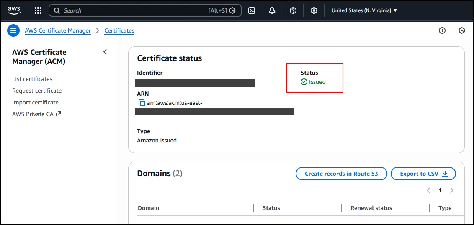
Task: Open the info panel icon
Action: [442, 30]
